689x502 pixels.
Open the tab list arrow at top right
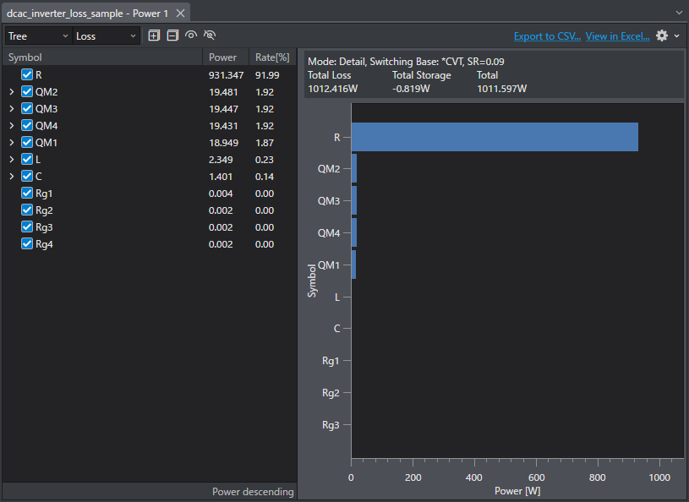(678, 14)
